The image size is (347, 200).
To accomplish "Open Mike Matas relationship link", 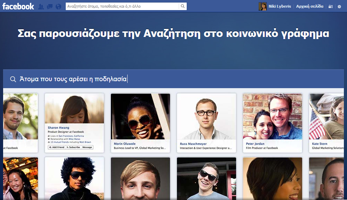I will coord(74,139).
